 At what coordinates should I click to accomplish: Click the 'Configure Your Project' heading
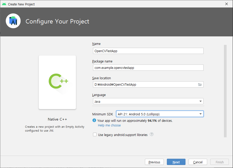57,21
